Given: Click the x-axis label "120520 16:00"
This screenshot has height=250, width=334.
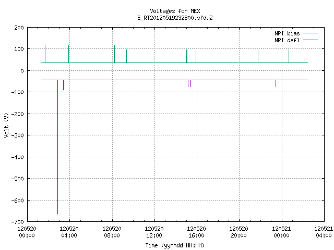Looking at the screenshot, I should click(196, 232).
